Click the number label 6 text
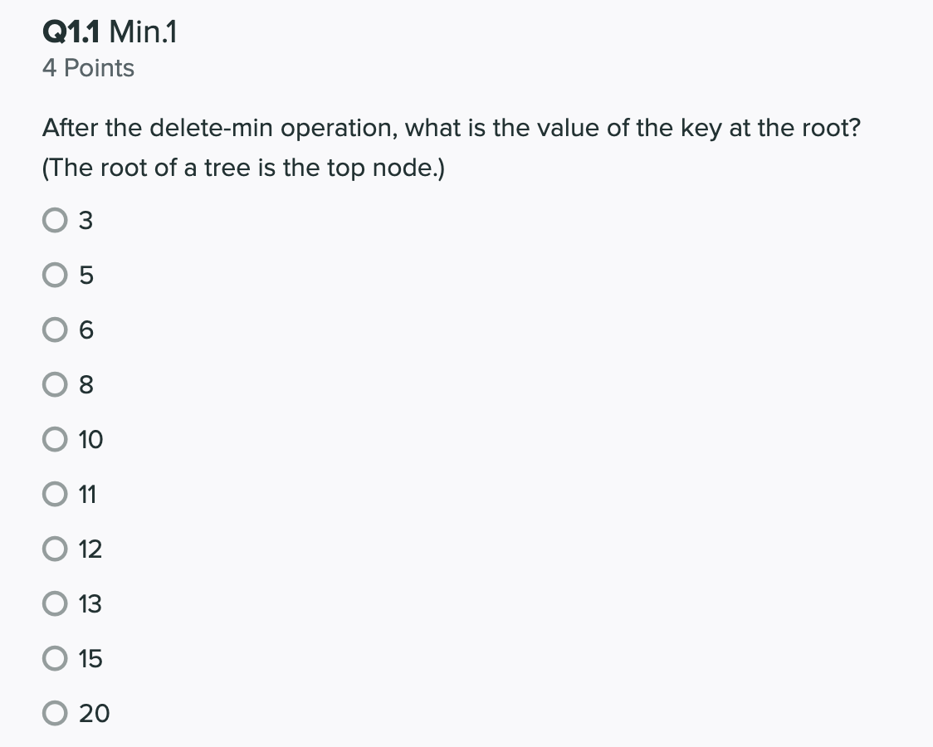 coord(86,330)
